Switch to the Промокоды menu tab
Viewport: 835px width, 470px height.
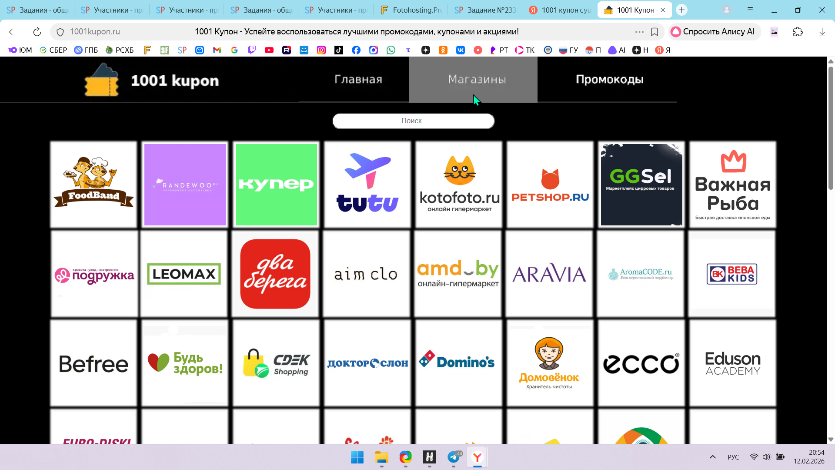pos(609,80)
